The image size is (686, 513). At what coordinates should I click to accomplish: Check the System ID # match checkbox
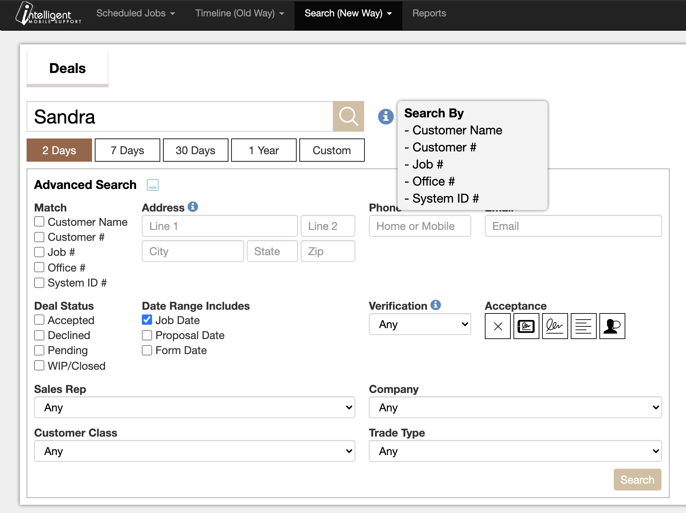(39, 283)
